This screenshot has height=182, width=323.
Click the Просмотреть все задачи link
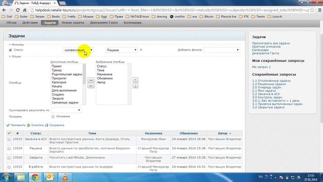tap(271, 43)
